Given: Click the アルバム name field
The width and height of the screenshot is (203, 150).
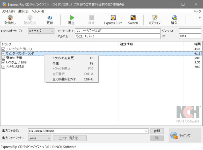Looking at the screenshot, I should click(x=117, y=36).
